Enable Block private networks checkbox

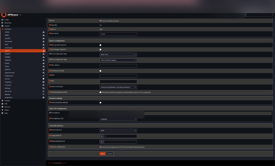coord(100,45)
